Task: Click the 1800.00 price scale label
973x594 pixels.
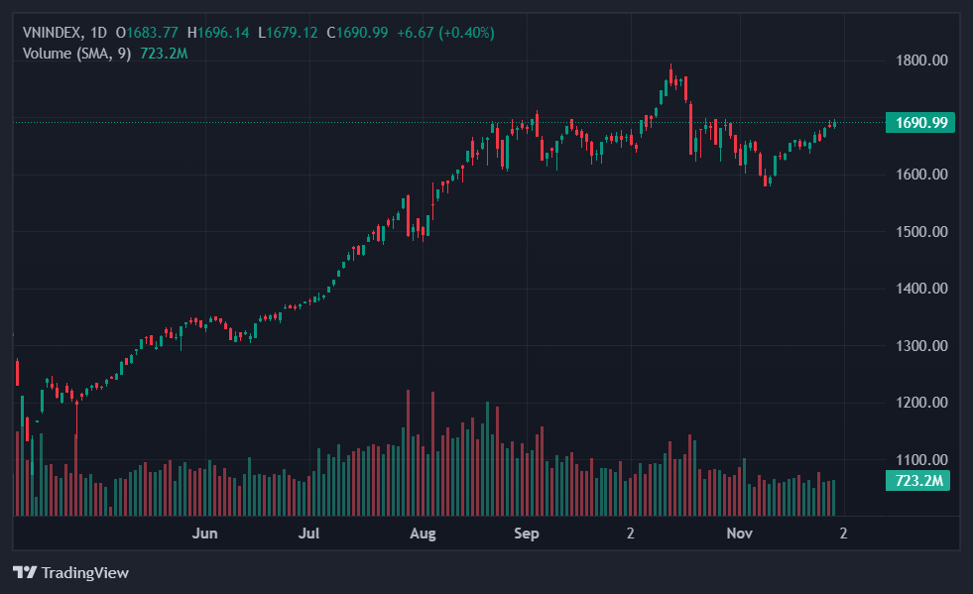Action: [x=920, y=60]
